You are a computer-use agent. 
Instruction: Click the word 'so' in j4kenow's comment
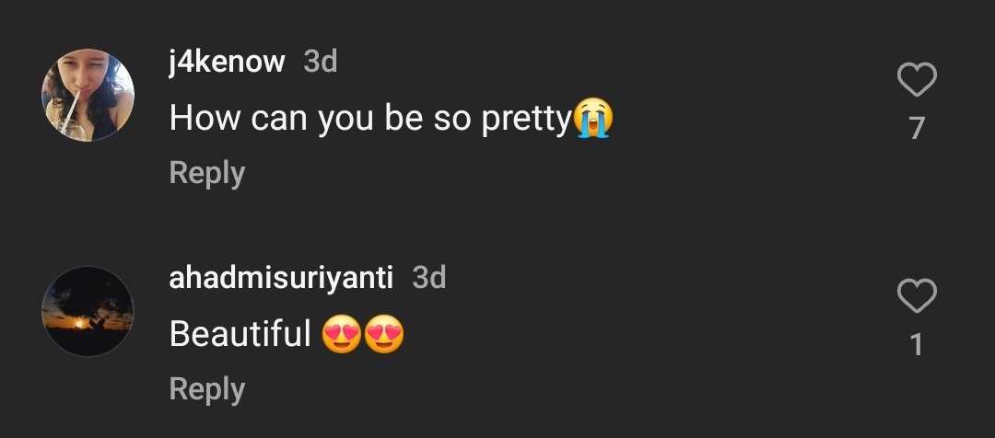click(x=451, y=119)
